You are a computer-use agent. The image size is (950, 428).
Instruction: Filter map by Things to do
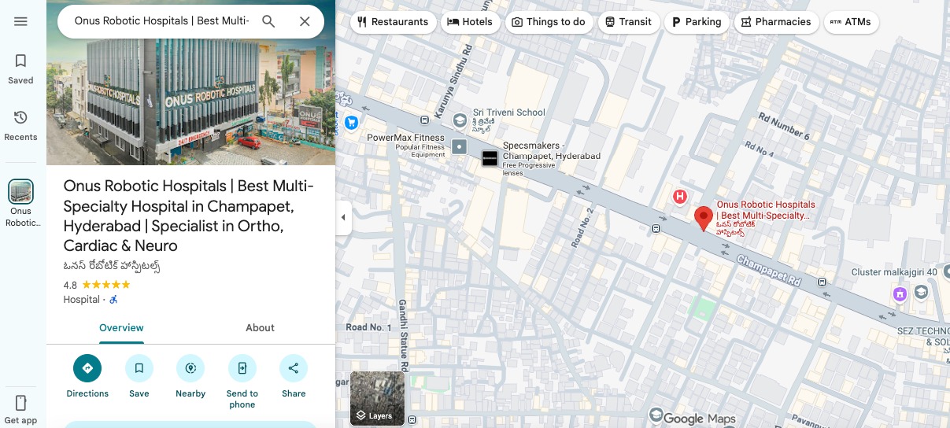pos(549,22)
